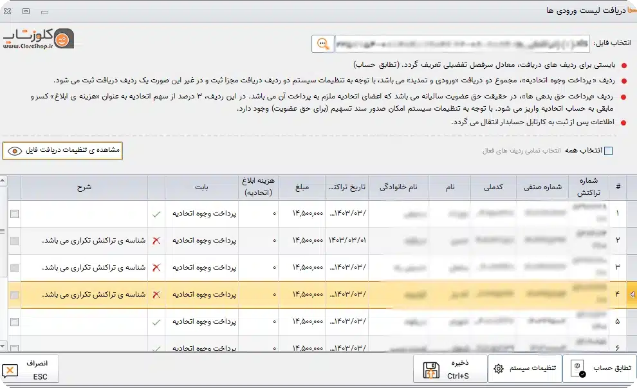Image resolution: width=637 pixels, height=388 pixels.
Task: Click پرداخت وجوه اتحادیه in row ۳
Action: (x=204, y=267)
